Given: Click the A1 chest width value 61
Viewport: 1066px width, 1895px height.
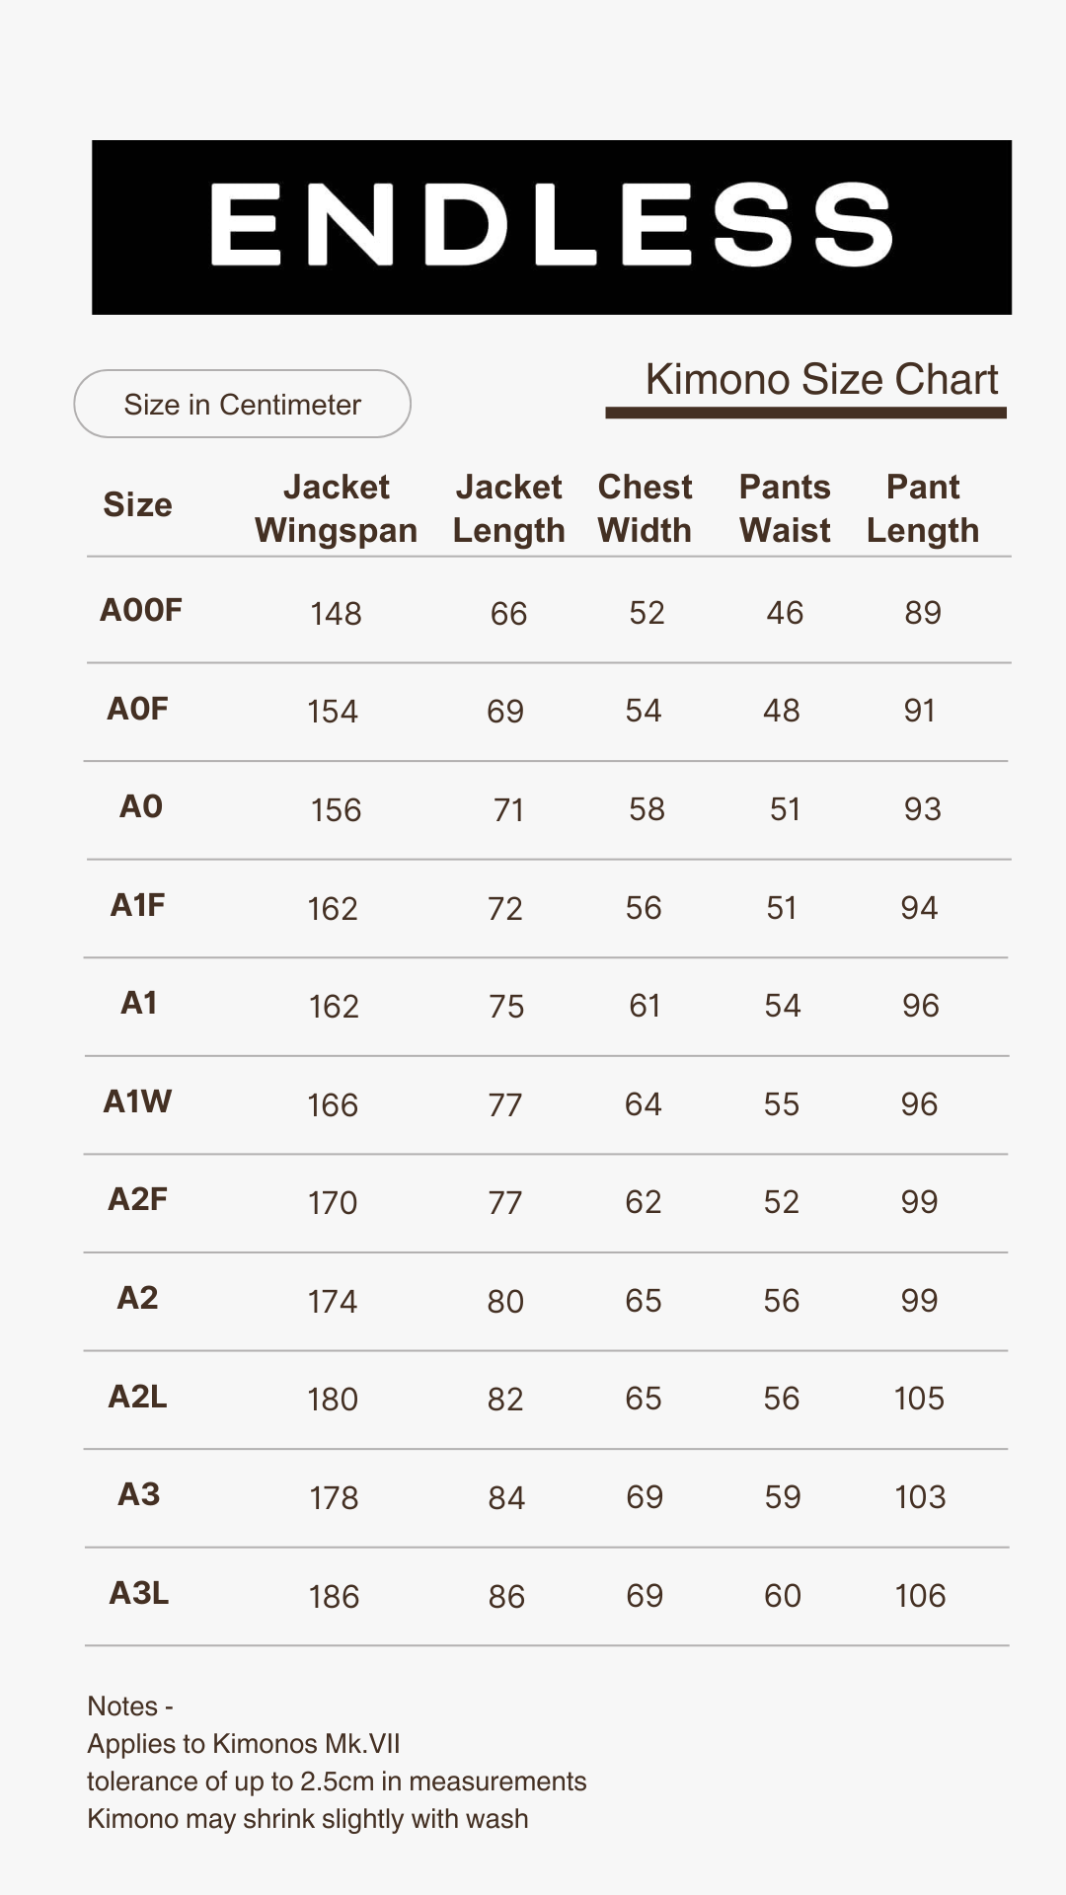Looking at the screenshot, I should pyautogui.click(x=645, y=1006).
